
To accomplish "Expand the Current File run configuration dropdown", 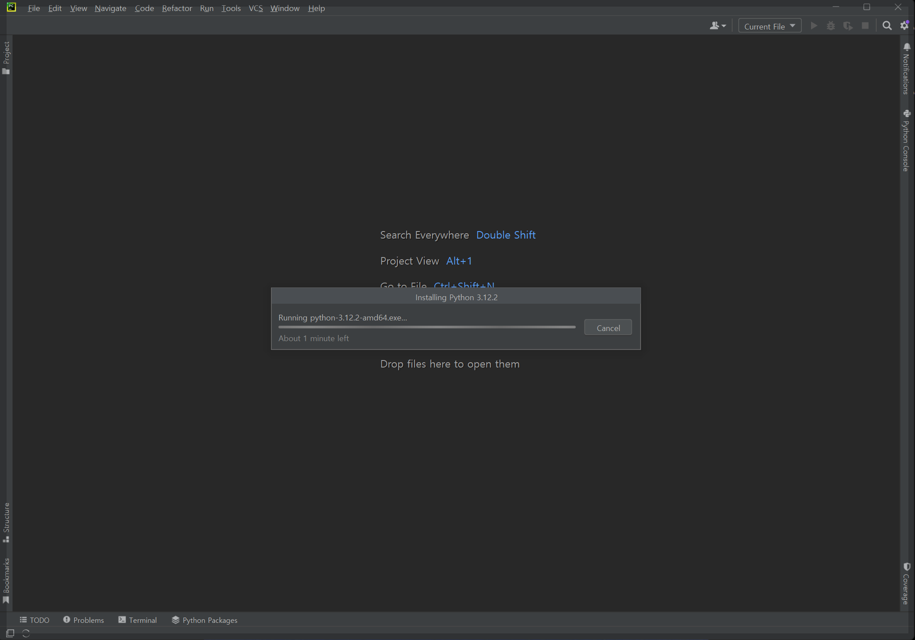I will (x=770, y=26).
